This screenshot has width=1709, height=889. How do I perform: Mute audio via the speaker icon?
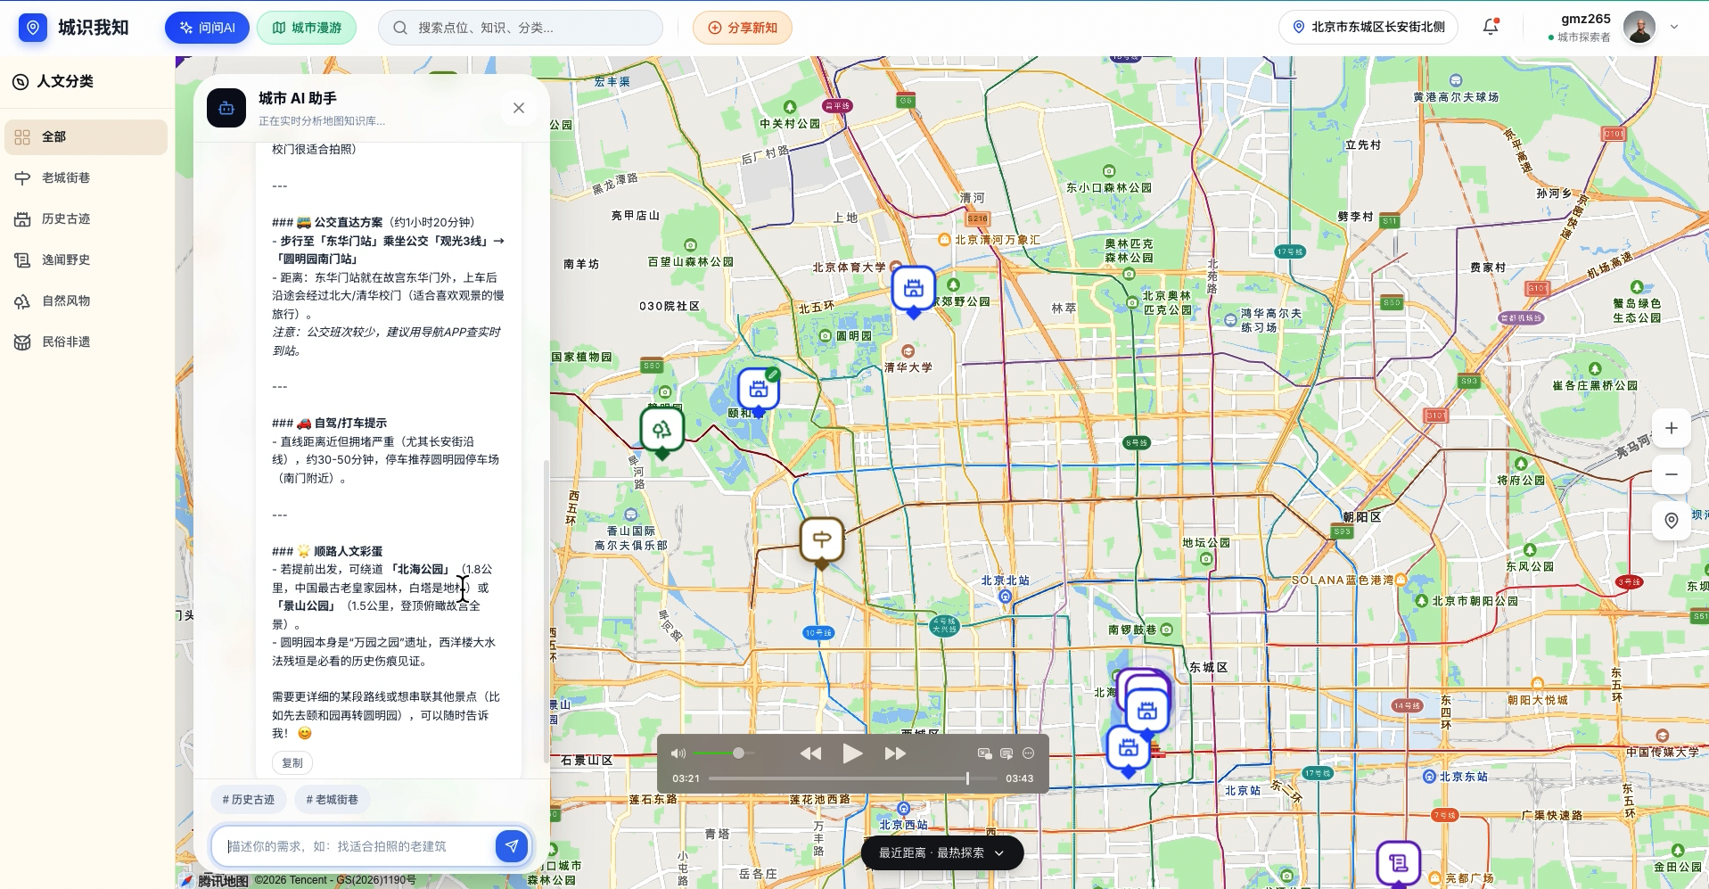tap(678, 753)
